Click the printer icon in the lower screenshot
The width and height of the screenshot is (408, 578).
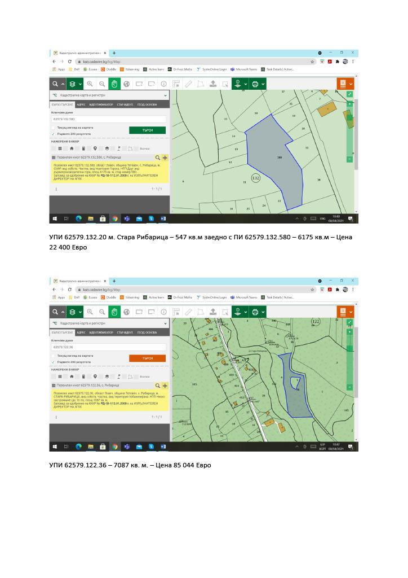255,312
